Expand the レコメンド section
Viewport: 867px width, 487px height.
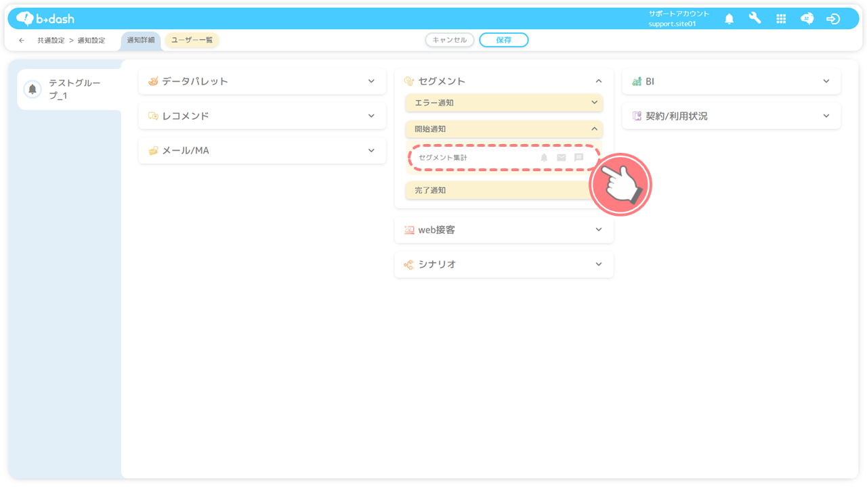coord(371,116)
